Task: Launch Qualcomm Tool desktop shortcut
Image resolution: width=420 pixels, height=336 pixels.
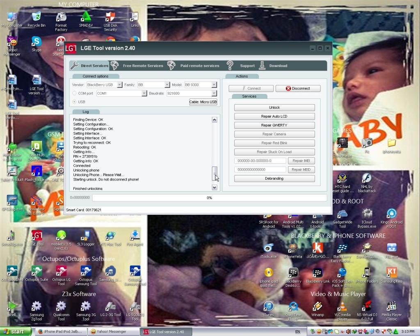Action: pyautogui.click(x=61, y=311)
